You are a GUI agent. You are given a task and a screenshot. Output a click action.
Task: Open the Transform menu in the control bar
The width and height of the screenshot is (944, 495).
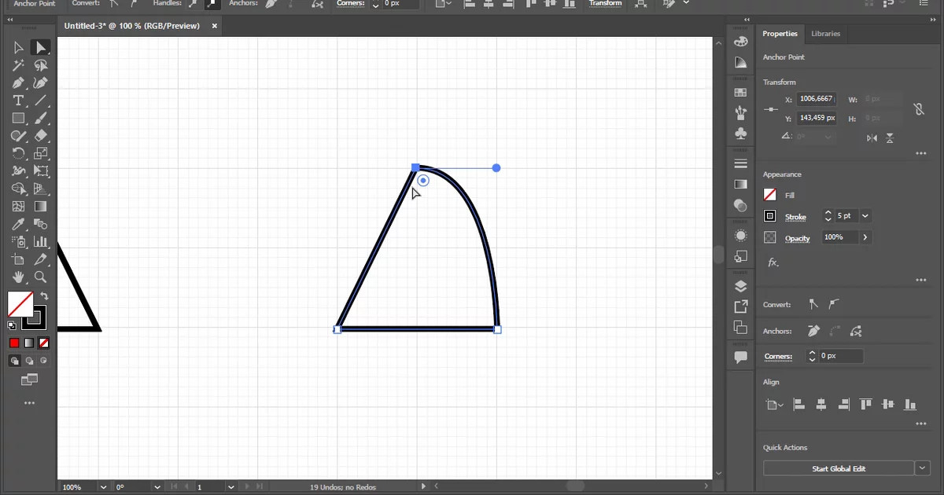coord(605,4)
